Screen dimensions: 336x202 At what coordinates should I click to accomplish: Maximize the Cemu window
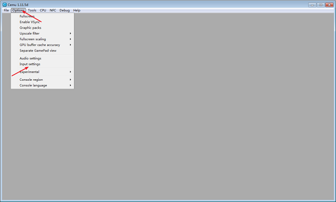click(x=320, y=4)
